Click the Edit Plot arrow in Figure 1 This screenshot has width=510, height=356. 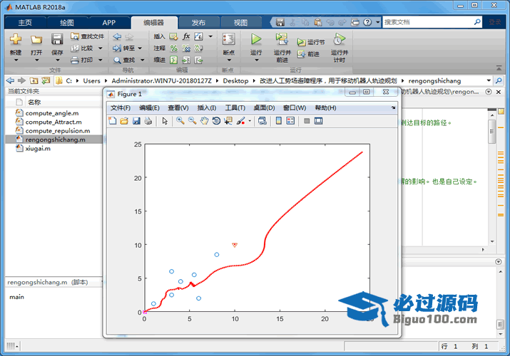pos(165,121)
